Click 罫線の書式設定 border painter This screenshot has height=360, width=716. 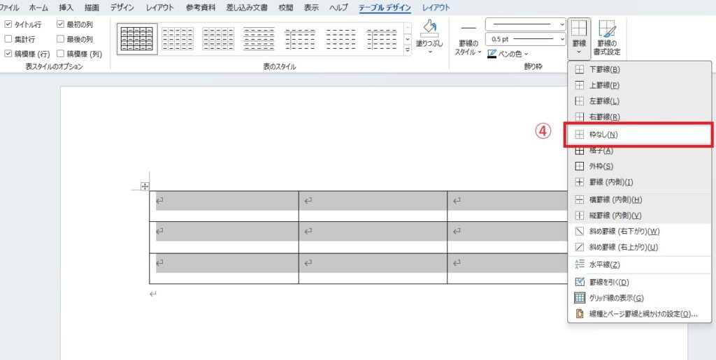click(x=606, y=38)
